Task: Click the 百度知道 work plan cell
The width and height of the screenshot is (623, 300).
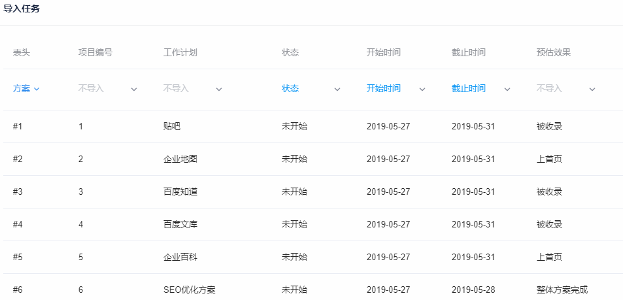Action: pyautogui.click(x=180, y=192)
